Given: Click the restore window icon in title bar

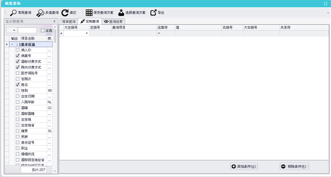Looking at the screenshot, I should click(x=326, y=3).
